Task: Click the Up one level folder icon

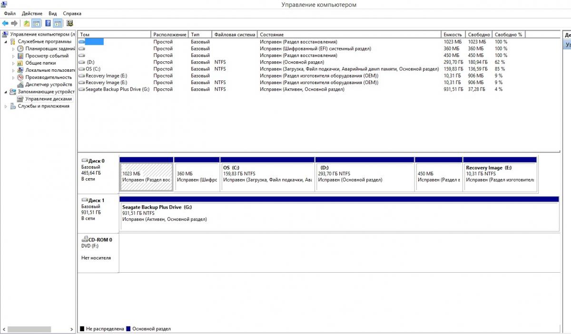Action: coord(27,23)
